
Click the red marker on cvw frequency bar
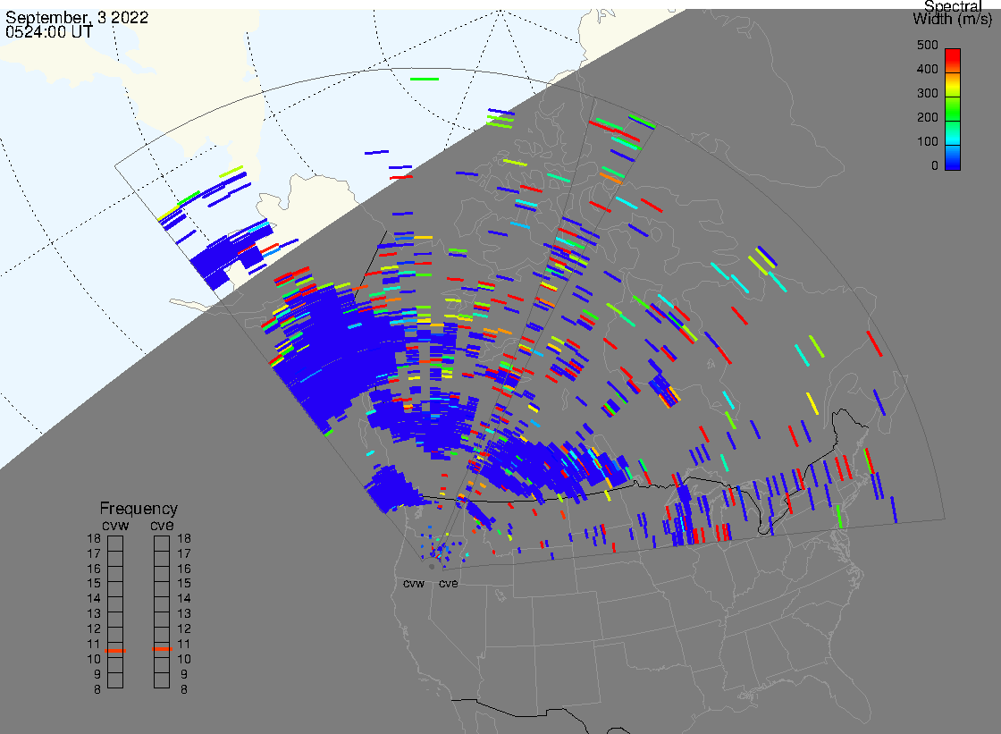115,651
